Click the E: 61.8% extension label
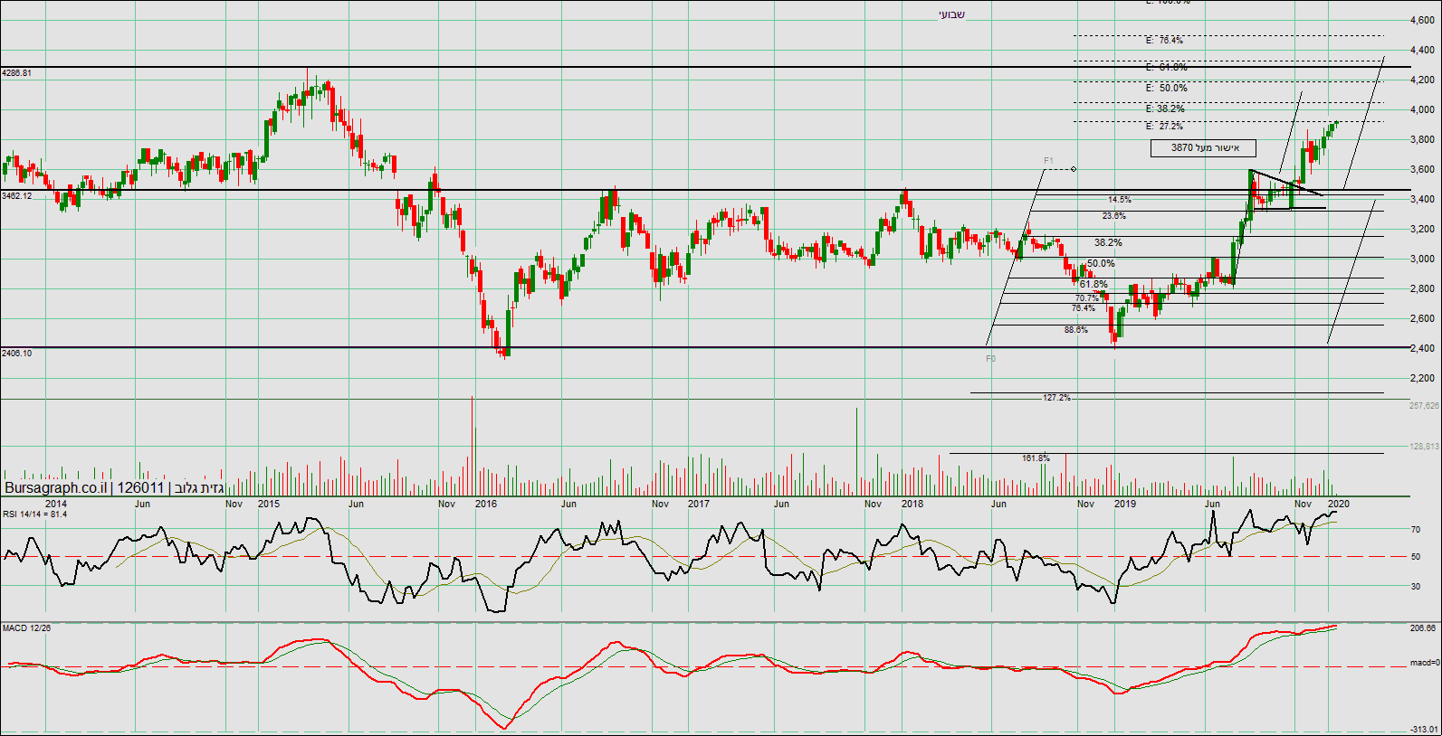The width and height of the screenshot is (1442, 736). point(1167,67)
